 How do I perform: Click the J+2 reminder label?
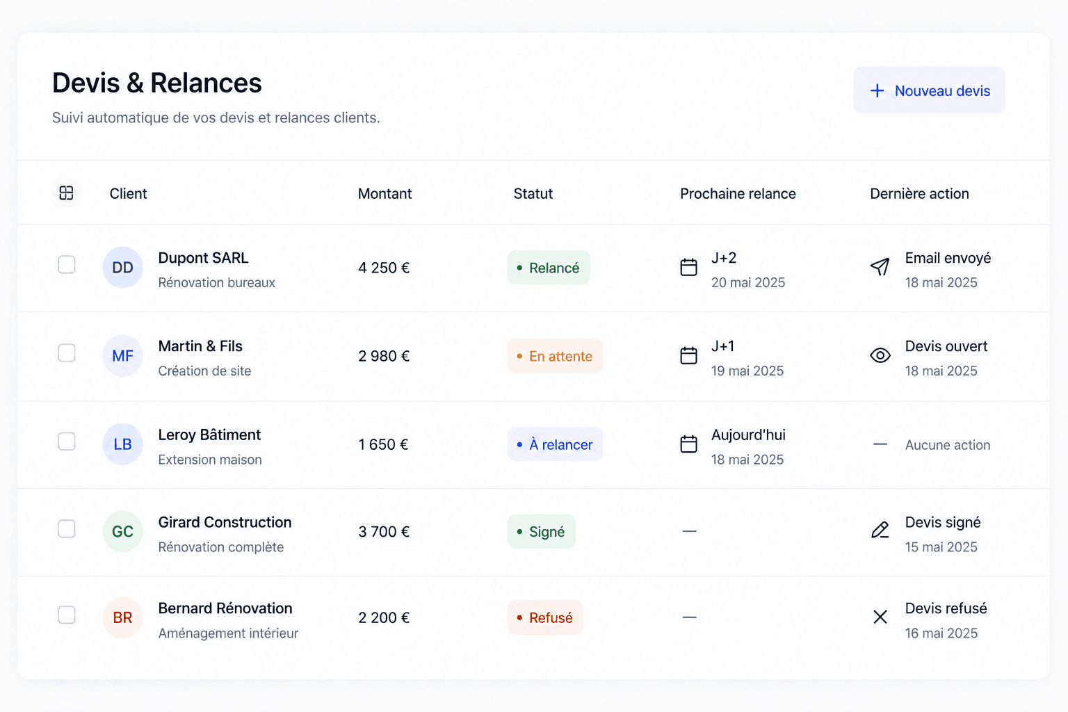(724, 258)
